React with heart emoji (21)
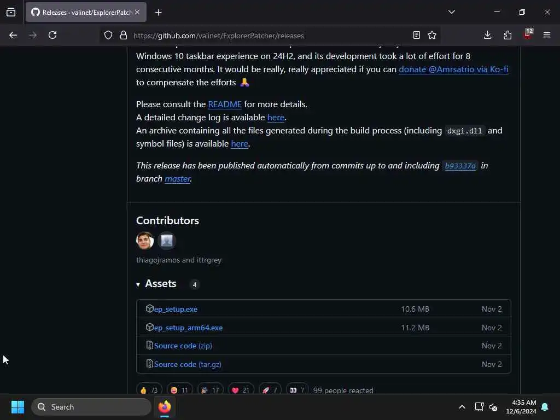 click(x=241, y=389)
